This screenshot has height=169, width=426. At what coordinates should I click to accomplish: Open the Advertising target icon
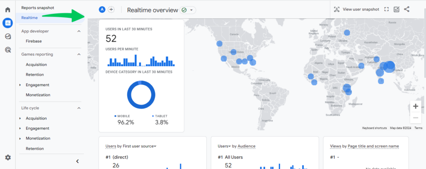[7, 50]
